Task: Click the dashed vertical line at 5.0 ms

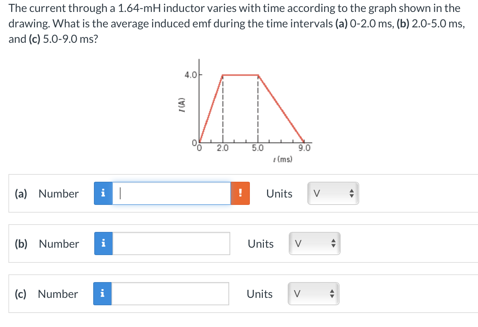Action: pyautogui.click(x=258, y=112)
